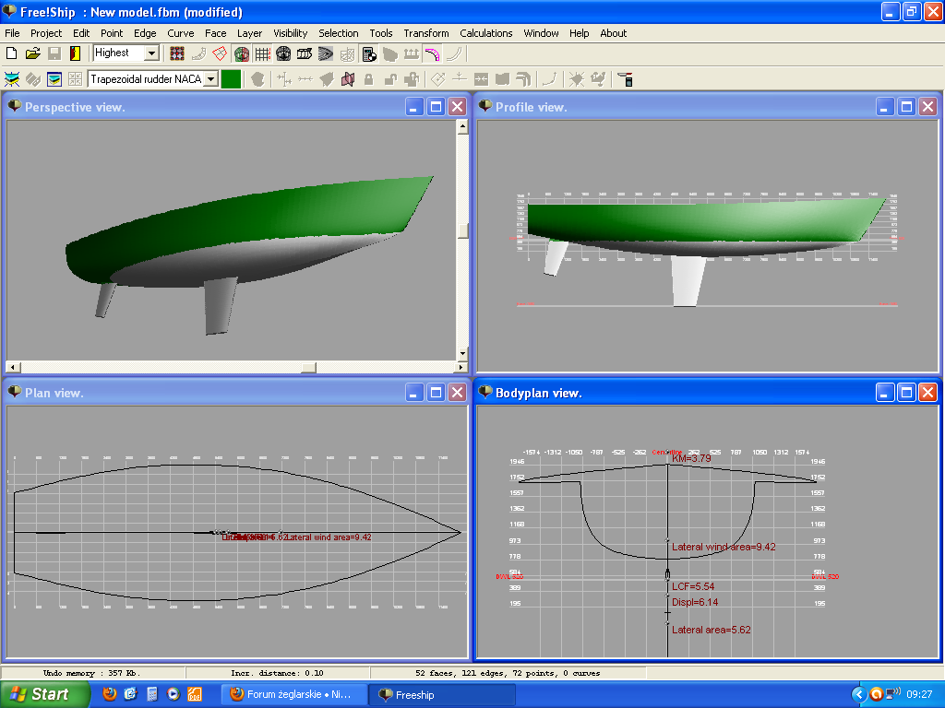Toggle the grid display button

coord(263,53)
